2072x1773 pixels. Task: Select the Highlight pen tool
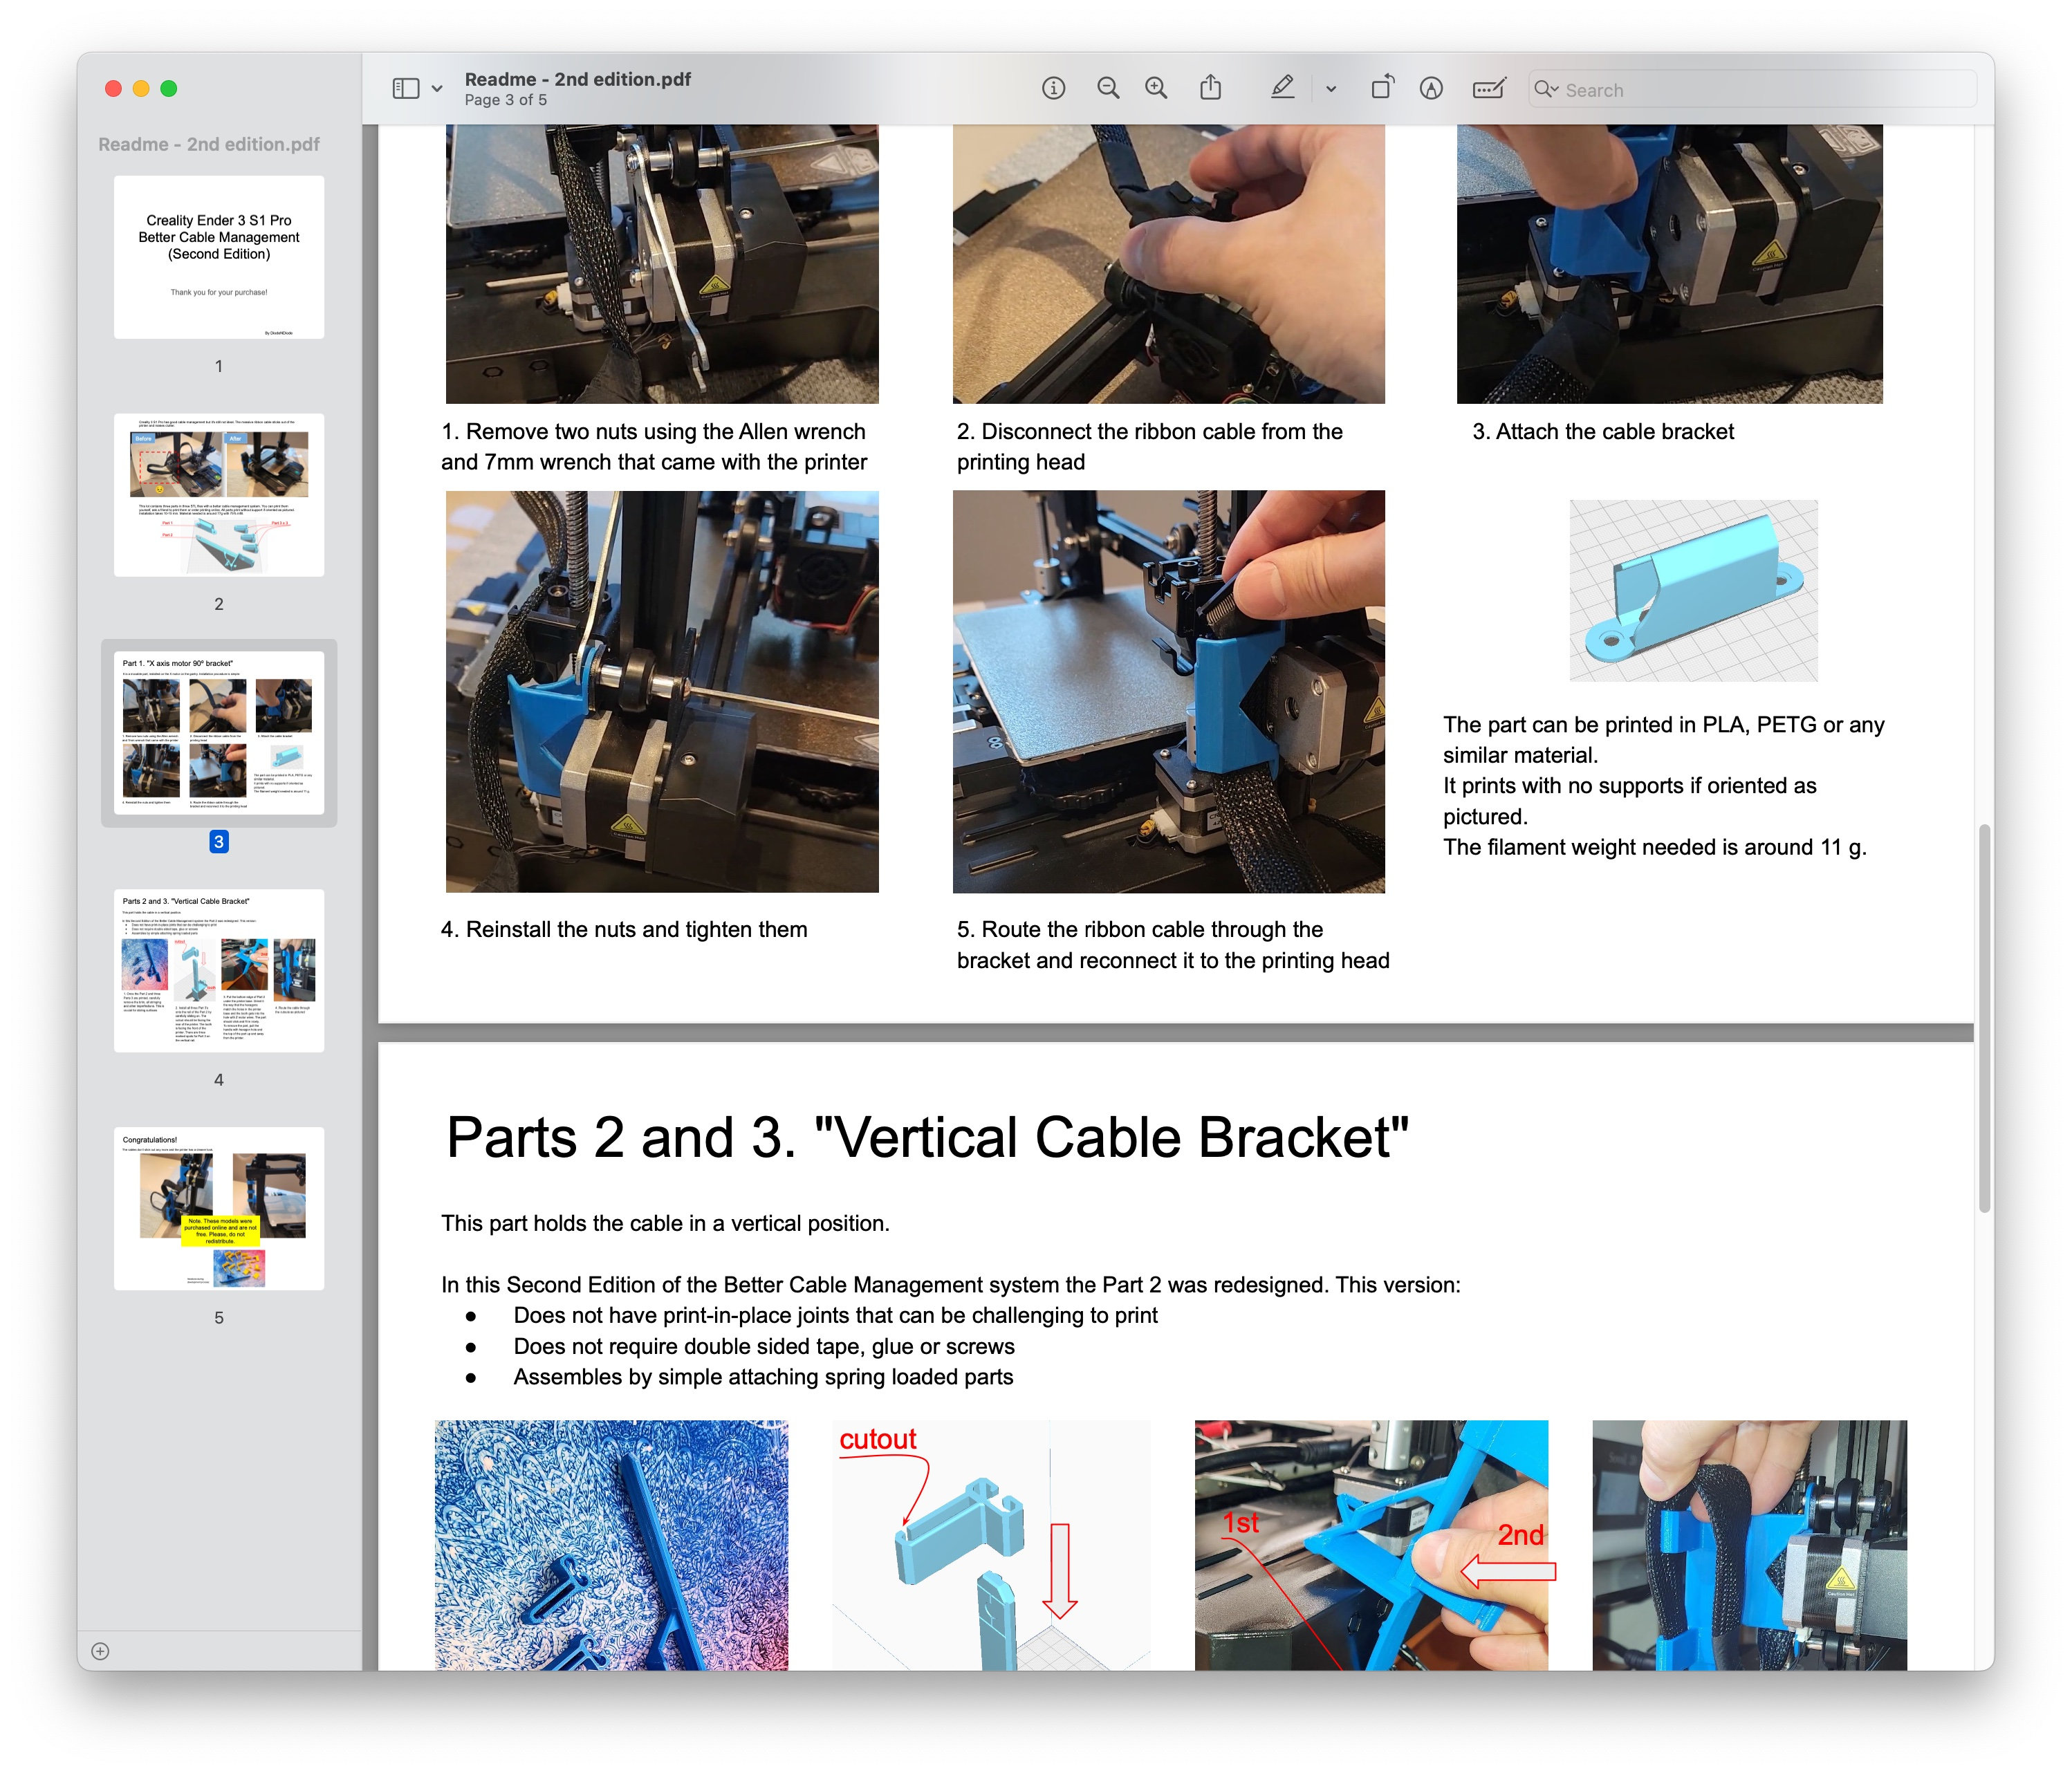(1283, 88)
